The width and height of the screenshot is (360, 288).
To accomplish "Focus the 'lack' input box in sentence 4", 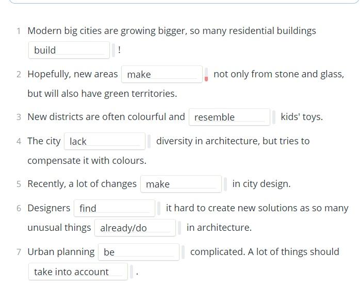I will point(105,141).
